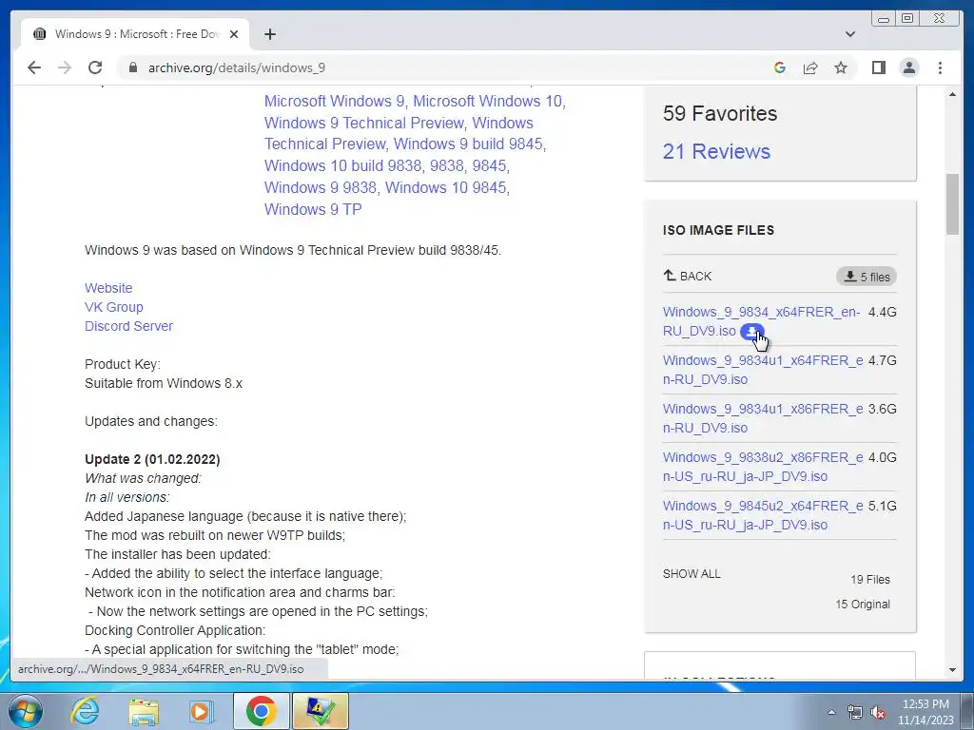The image size is (974, 730).
Task: Open the Windows Start menu orb
Action: [26, 711]
